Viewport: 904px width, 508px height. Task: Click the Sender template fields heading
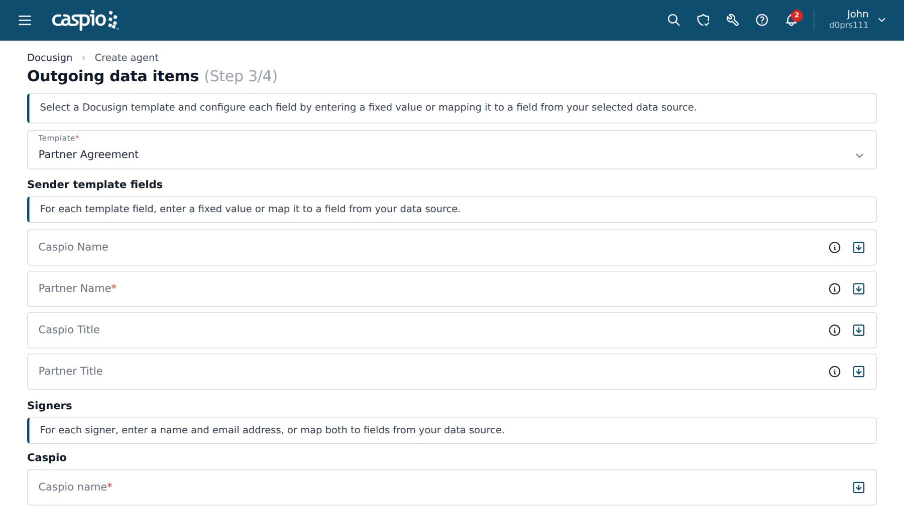[95, 185]
